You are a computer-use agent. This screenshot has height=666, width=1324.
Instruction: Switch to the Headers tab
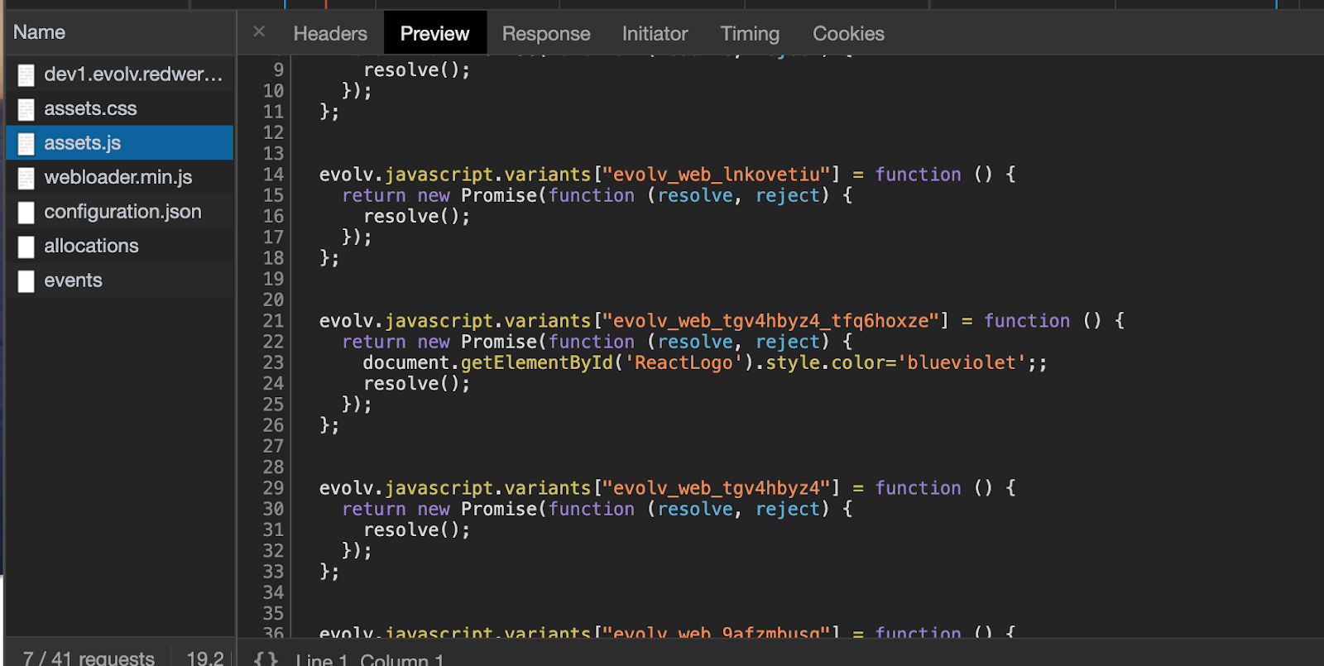(330, 33)
